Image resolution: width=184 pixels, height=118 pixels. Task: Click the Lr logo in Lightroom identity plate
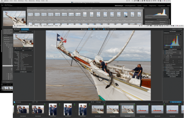pyautogui.click(x=2, y=5)
